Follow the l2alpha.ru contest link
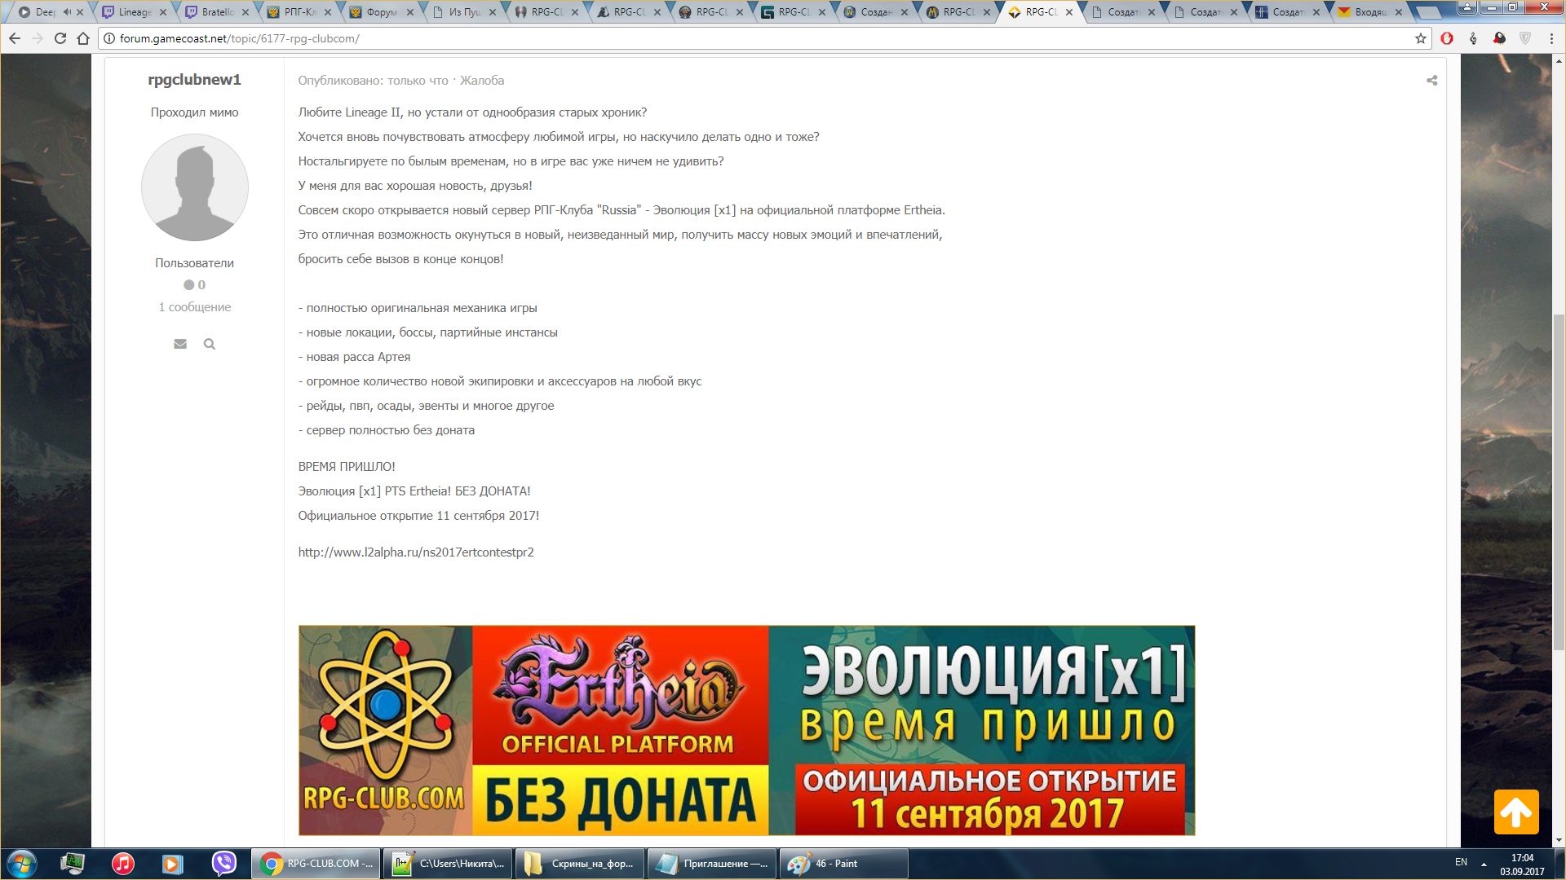Image resolution: width=1566 pixels, height=880 pixels. click(x=416, y=552)
